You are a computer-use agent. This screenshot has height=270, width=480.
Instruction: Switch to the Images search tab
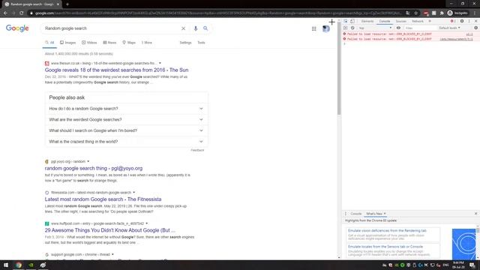(x=67, y=43)
